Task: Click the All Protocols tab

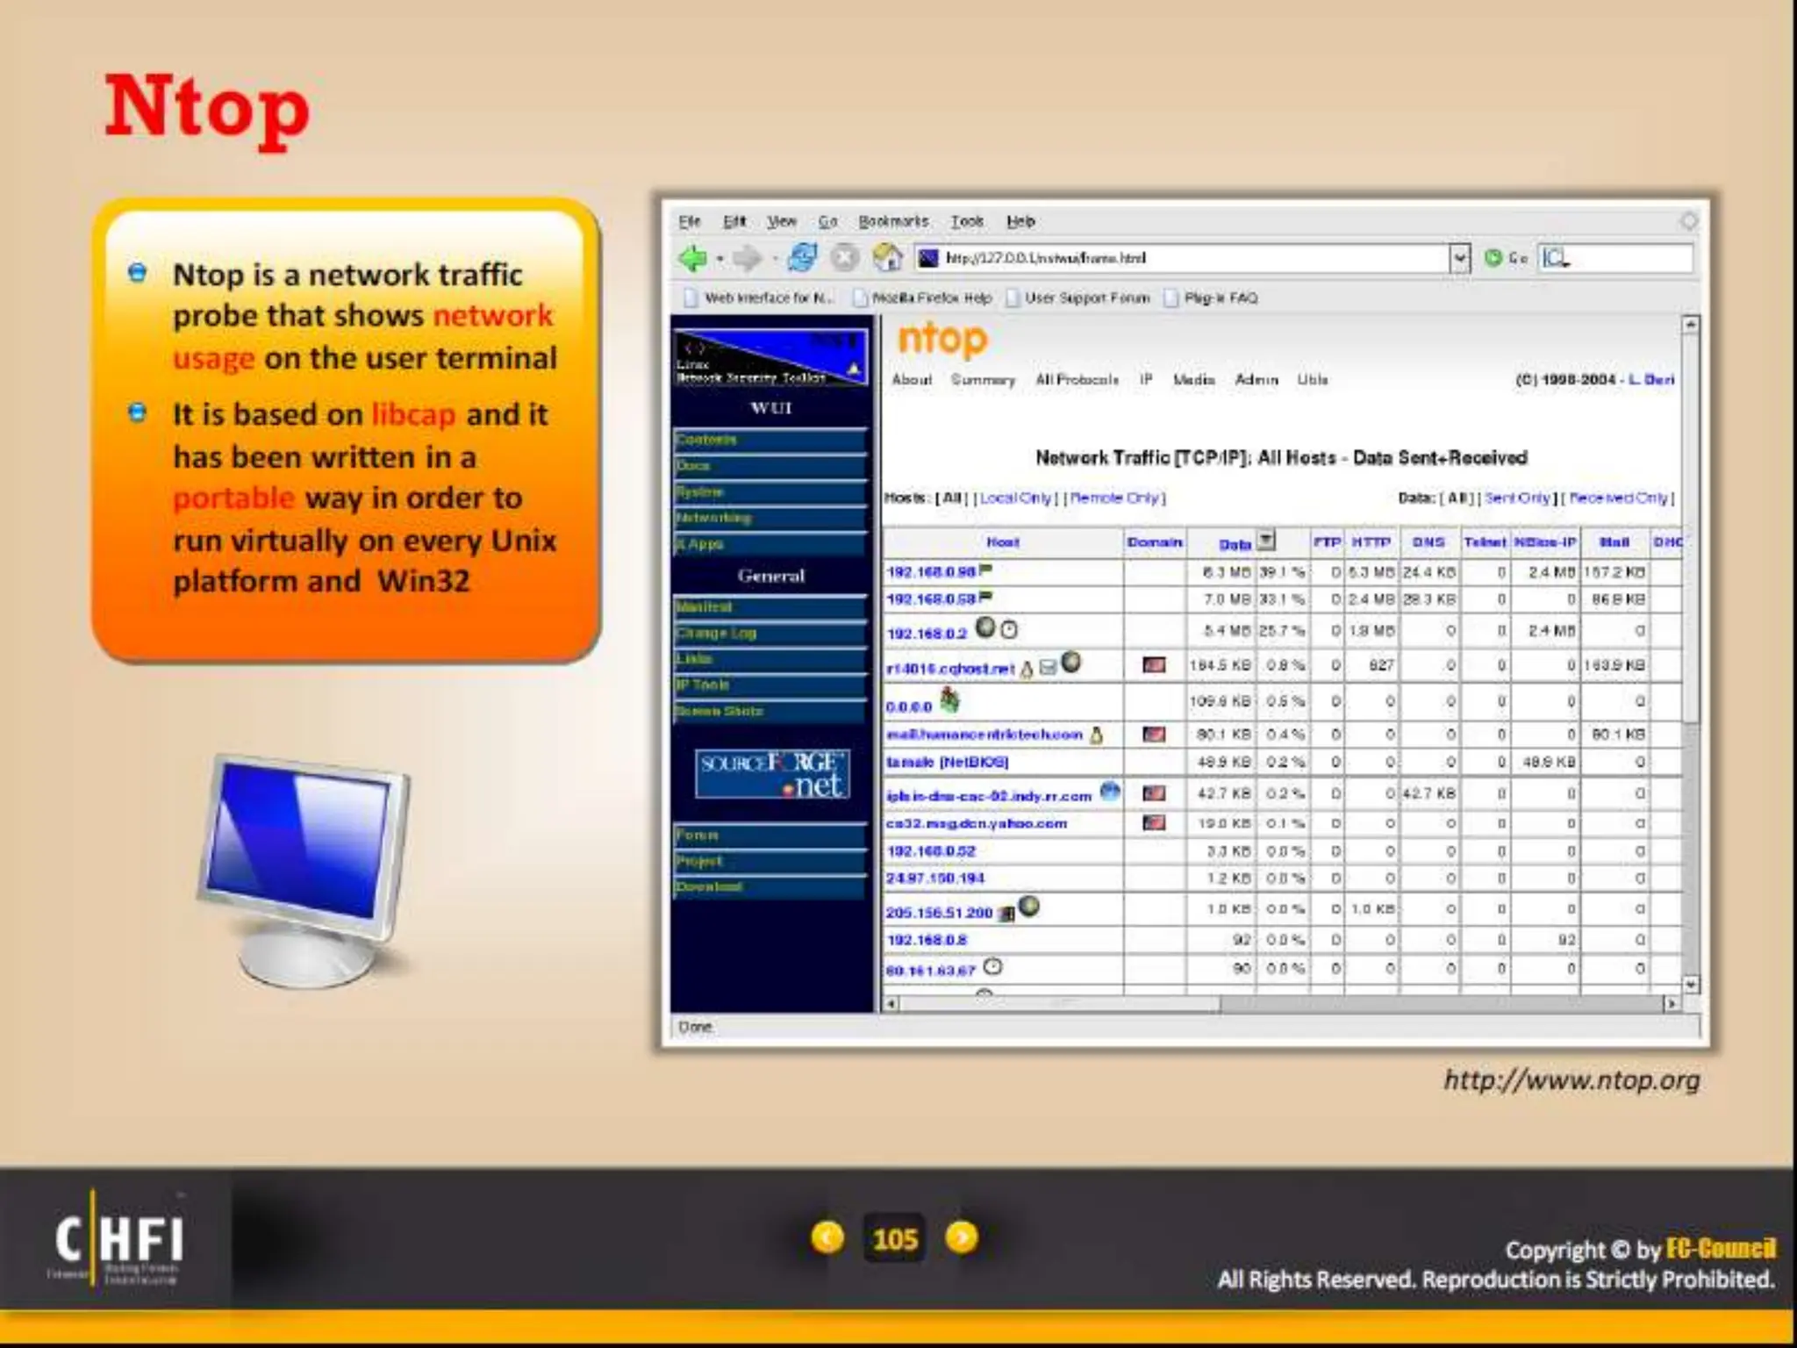Action: (x=1077, y=380)
